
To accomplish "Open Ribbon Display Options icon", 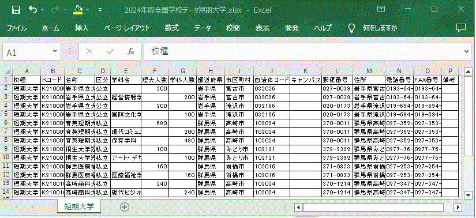I will (381, 9).
